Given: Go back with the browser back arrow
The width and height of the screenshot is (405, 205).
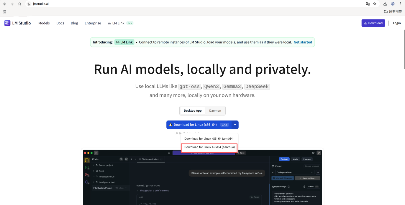Looking at the screenshot, I should tap(4, 4).
